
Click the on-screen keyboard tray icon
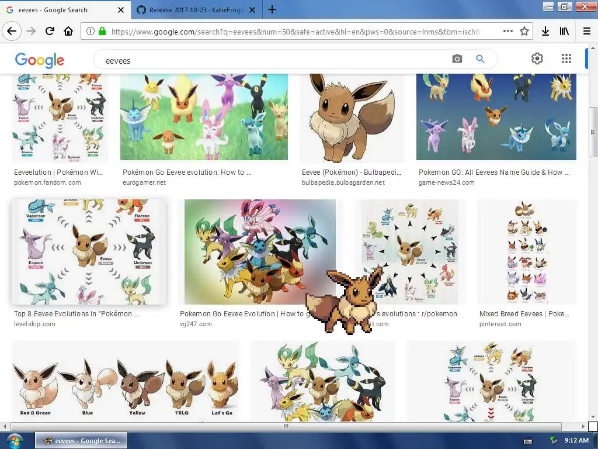pyautogui.click(x=528, y=441)
